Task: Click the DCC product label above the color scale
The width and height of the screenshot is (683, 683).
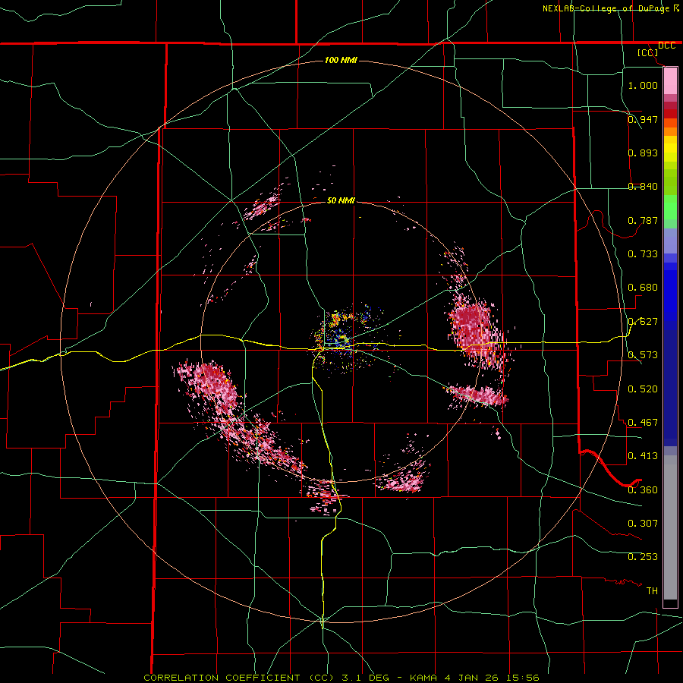Action: [x=666, y=46]
